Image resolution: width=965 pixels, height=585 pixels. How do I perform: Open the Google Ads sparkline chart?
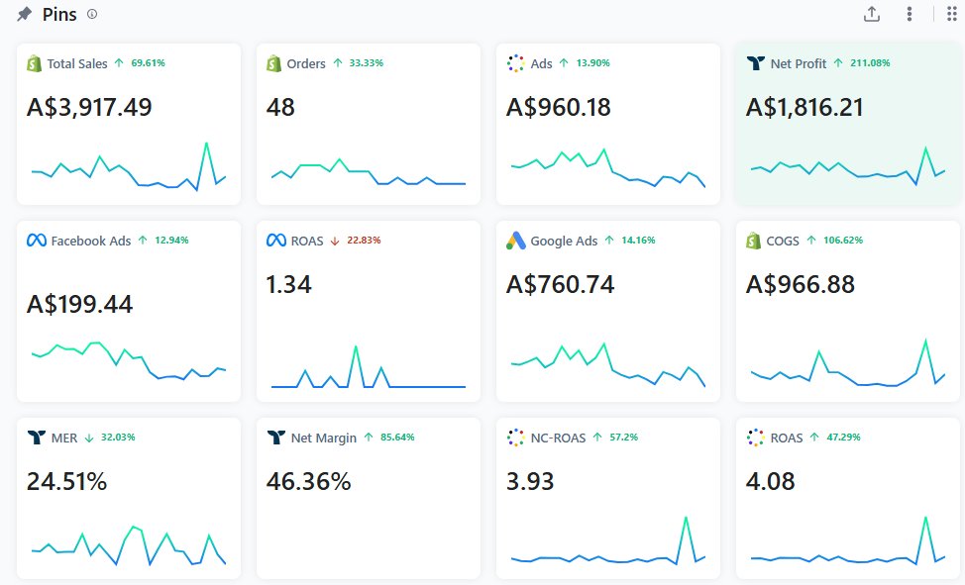tap(608, 364)
